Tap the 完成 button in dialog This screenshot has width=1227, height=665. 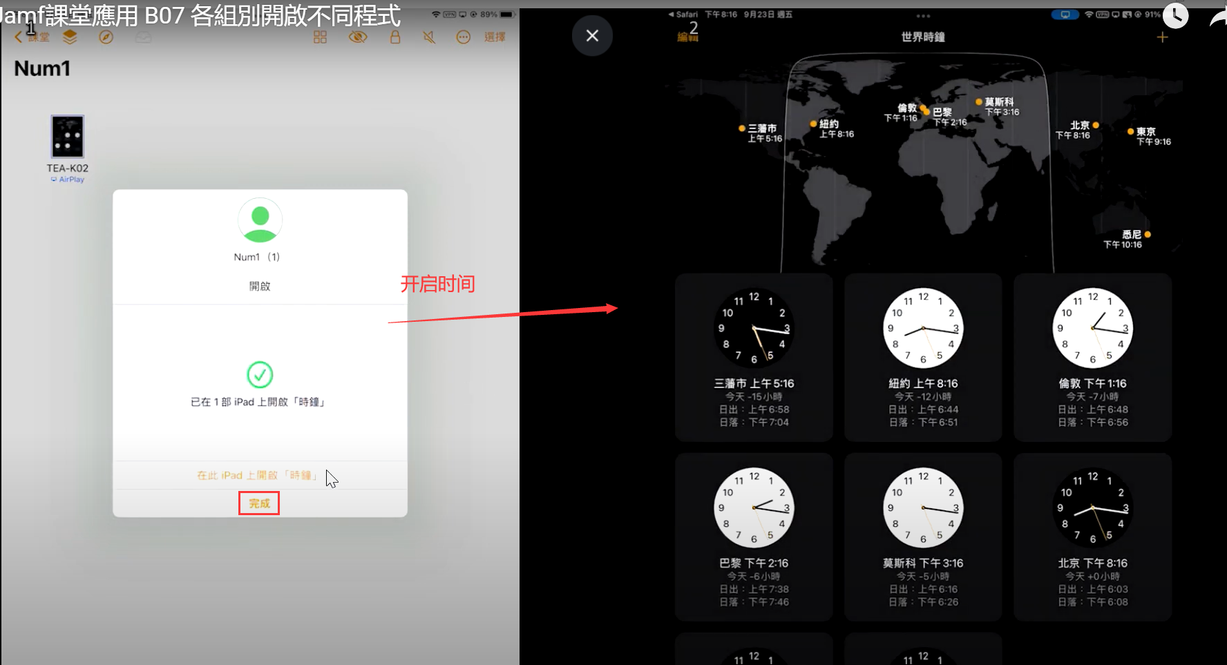[x=259, y=503]
